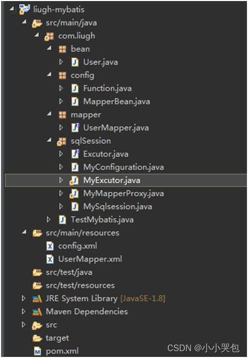The image size is (248, 358).
Task: Click the TestMybatis.java file icon
Action: click(62, 220)
